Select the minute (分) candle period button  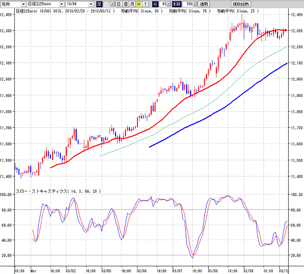click(139, 4)
